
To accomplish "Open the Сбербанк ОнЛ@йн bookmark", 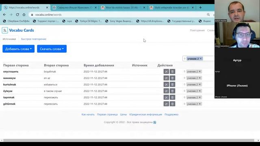I will (x=16, y=21).
